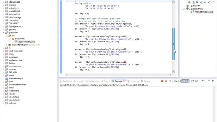Viewport: 217px width, 122px height.
Task: Click the guessbirth package icon in Package Explorer
Action: point(13,39)
